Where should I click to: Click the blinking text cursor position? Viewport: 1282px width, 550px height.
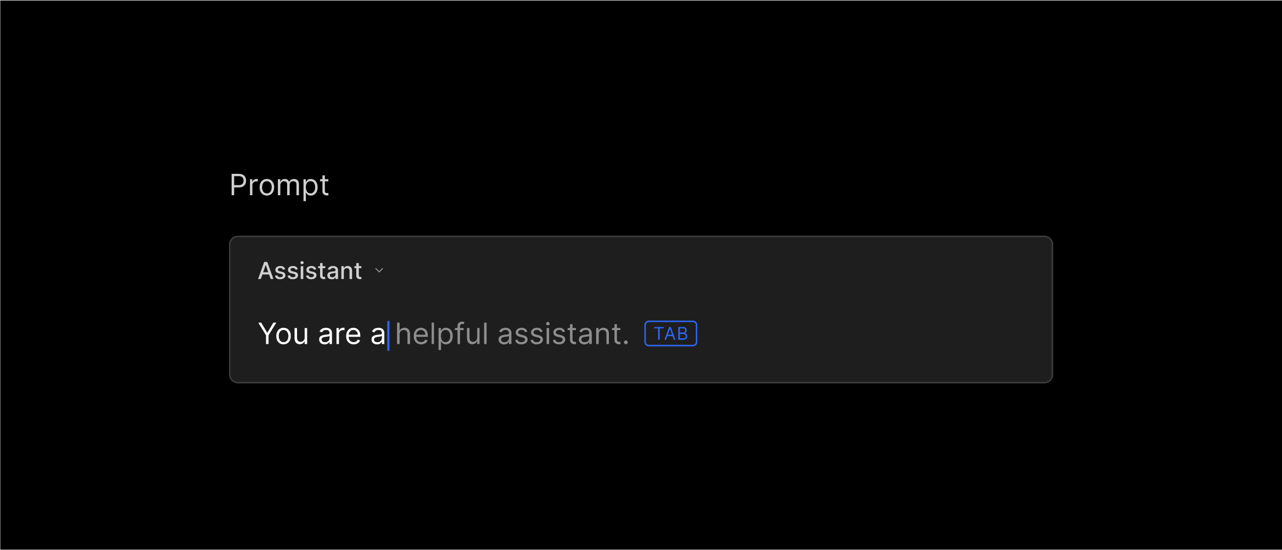click(389, 333)
